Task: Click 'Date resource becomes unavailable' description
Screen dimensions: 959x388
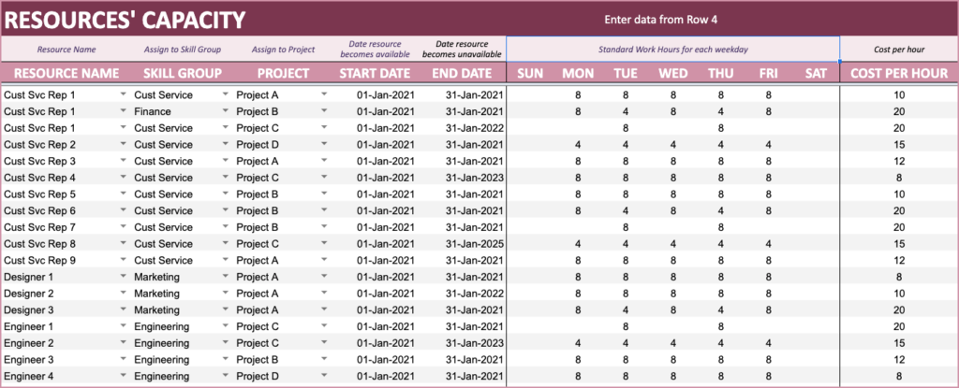Action: (462, 50)
